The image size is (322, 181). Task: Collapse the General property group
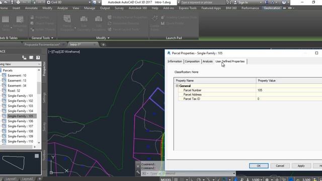pos(177,86)
